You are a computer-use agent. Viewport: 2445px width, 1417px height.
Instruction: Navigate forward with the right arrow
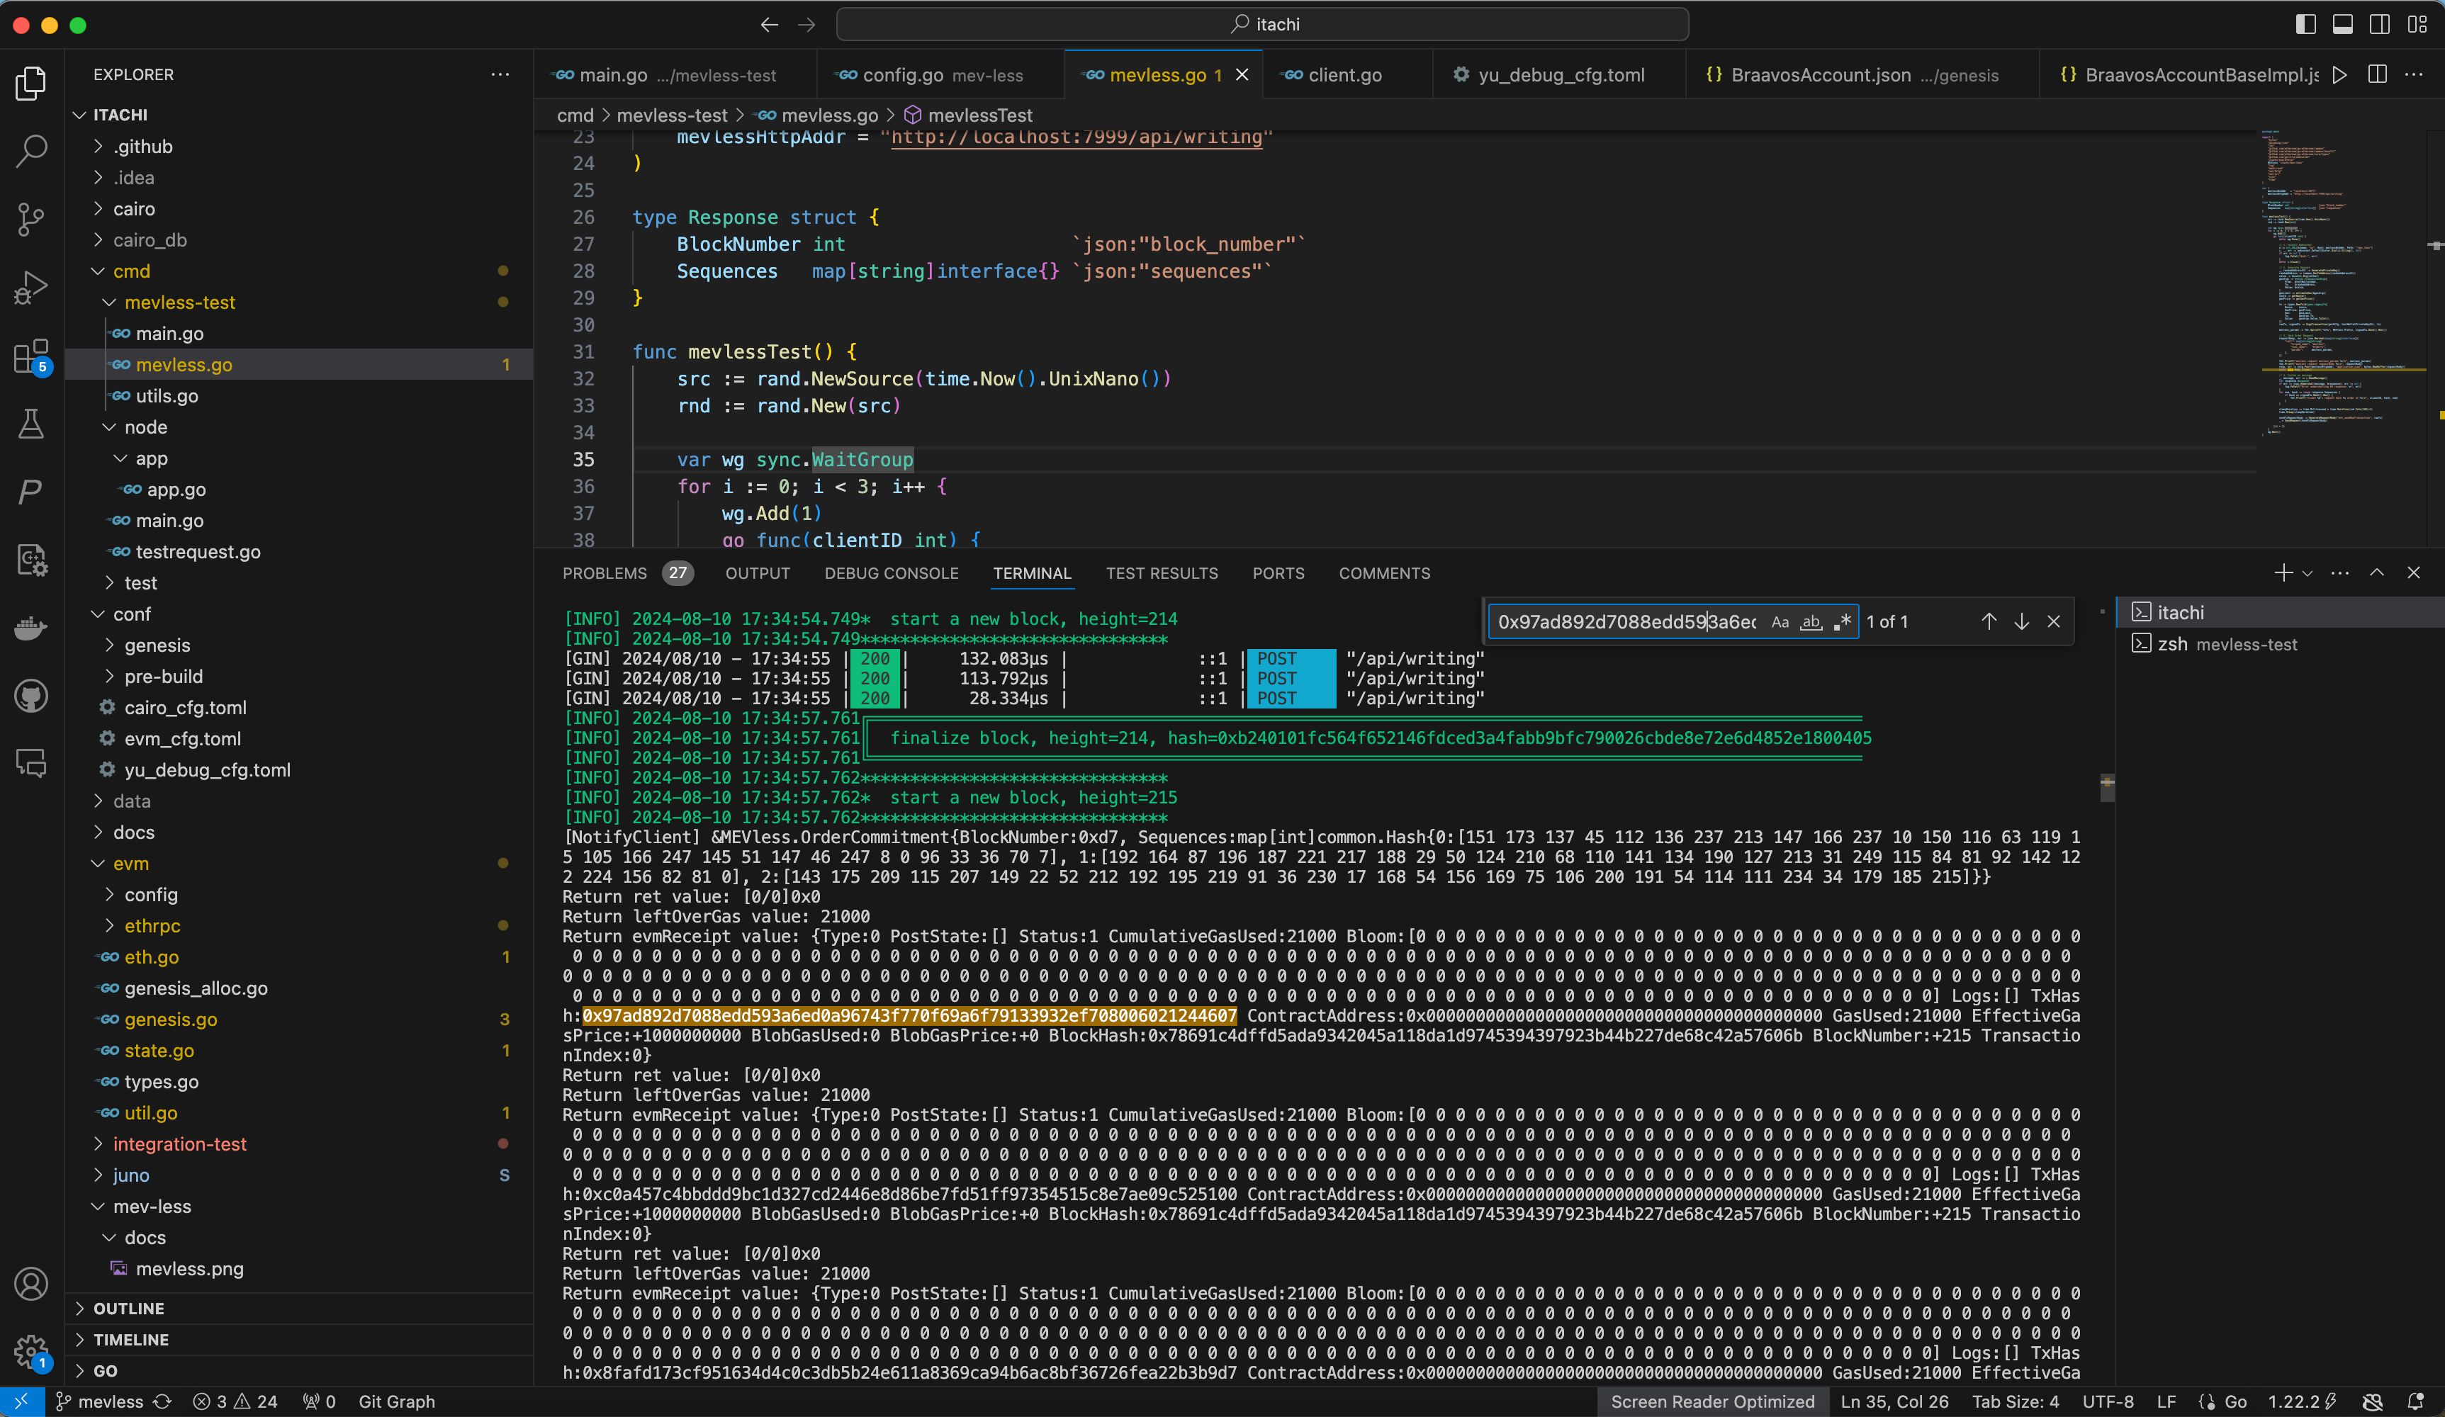click(806, 24)
